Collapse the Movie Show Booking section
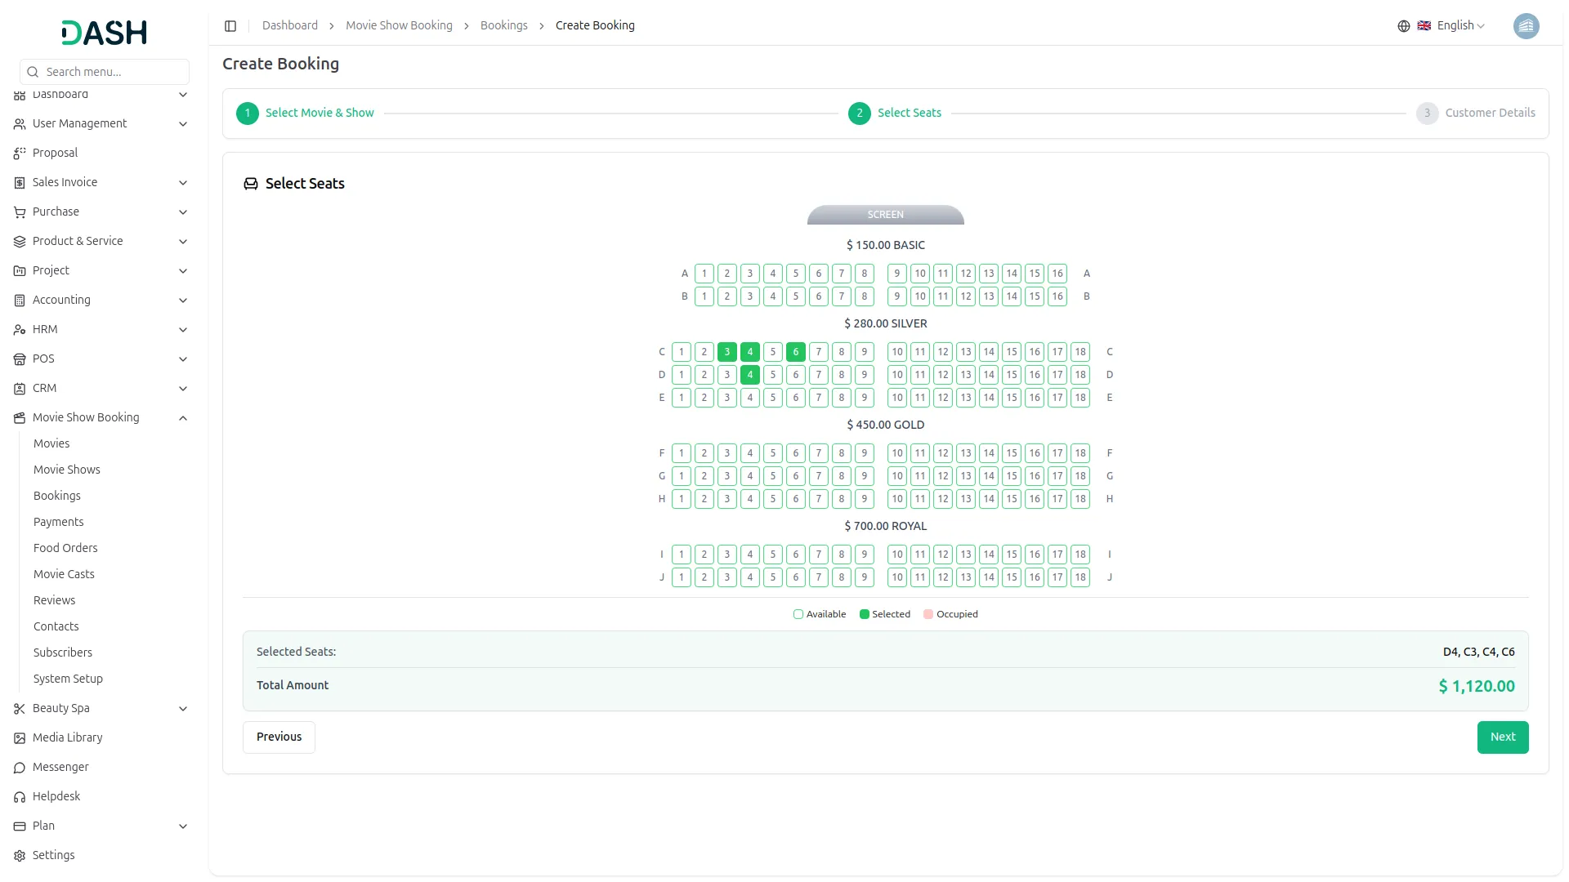 click(x=182, y=417)
